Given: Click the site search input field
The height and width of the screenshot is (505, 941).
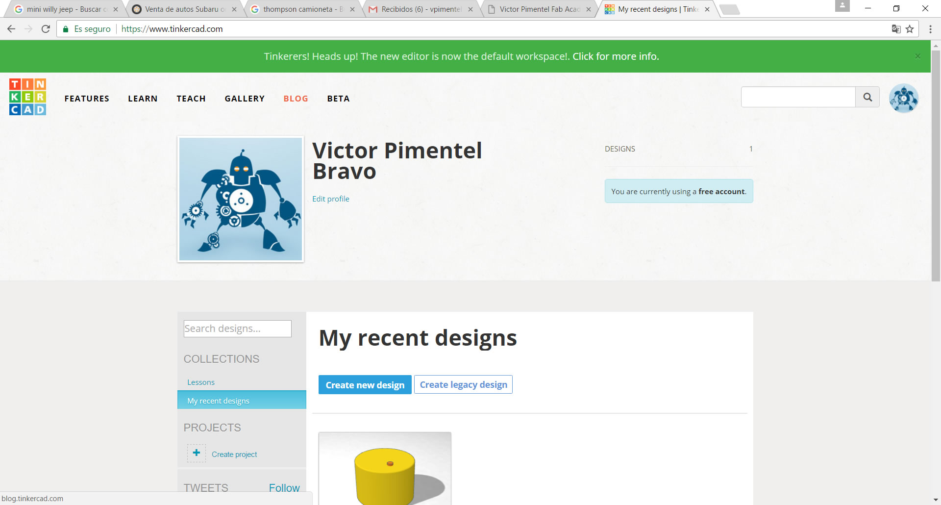Looking at the screenshot, I should click(798, 97).
